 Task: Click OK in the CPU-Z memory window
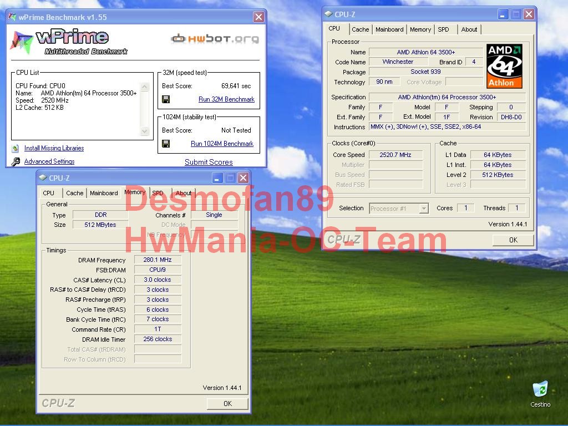(227, 404)
